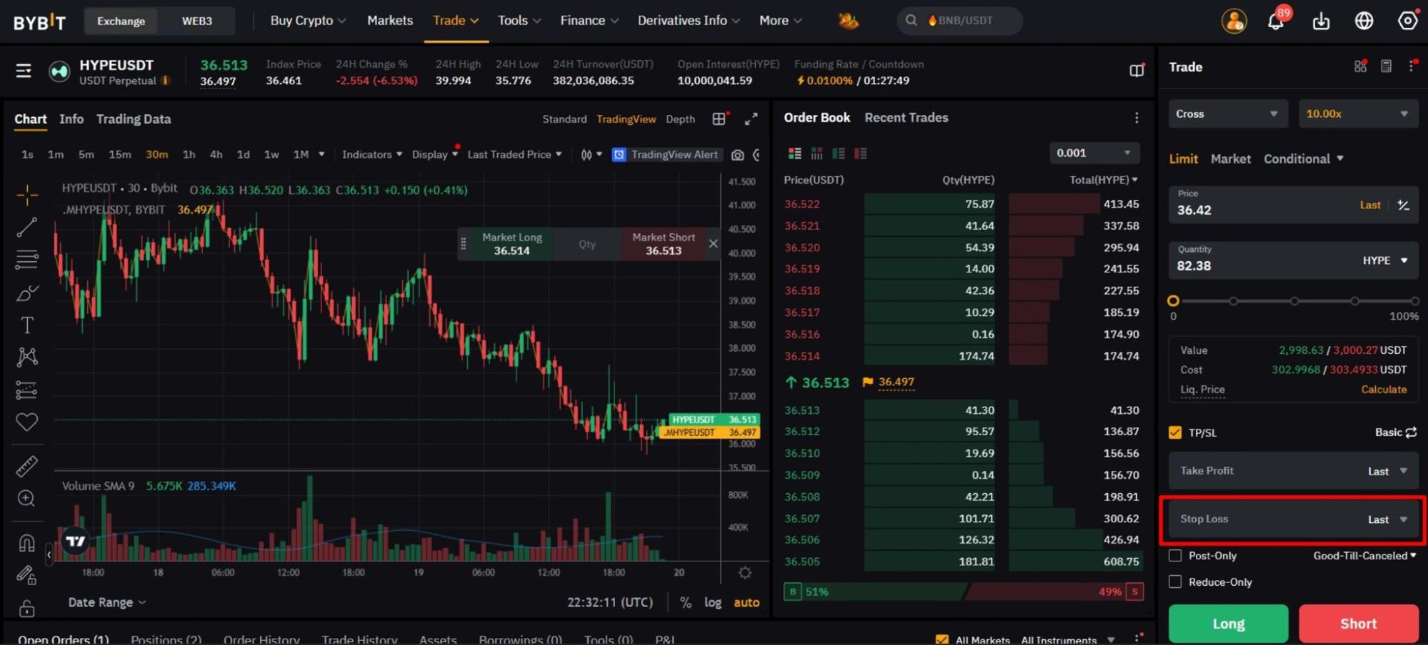Image resolution: width=1428 pixels, height=645 pixels.
Task: Open the 10.00x leverage dropdown
Action: [1357, 114]
